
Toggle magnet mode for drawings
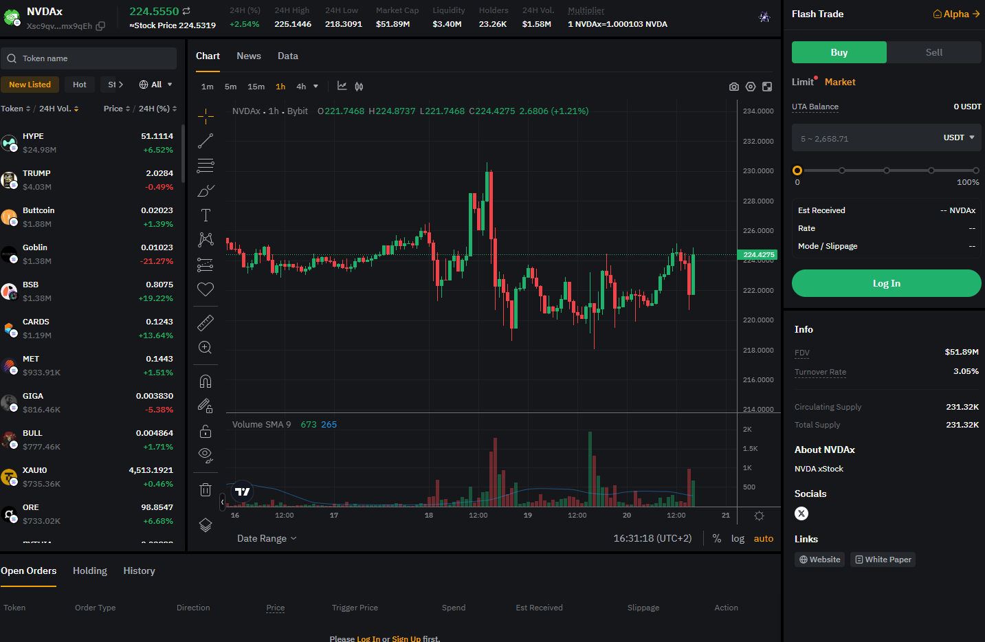click(206, 381)
